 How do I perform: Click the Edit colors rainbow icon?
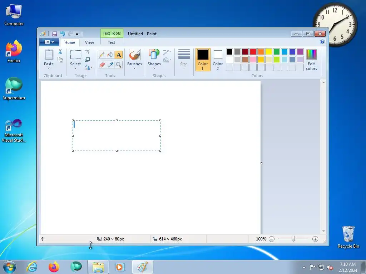[x=311, y=55]
